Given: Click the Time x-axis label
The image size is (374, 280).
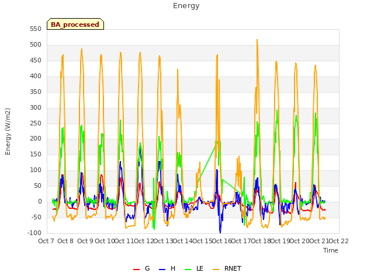Looking at the screenshot, I should tap(331, 250).
